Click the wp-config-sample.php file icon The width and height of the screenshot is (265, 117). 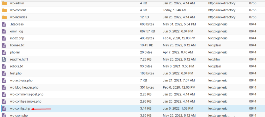pos(4,102)
